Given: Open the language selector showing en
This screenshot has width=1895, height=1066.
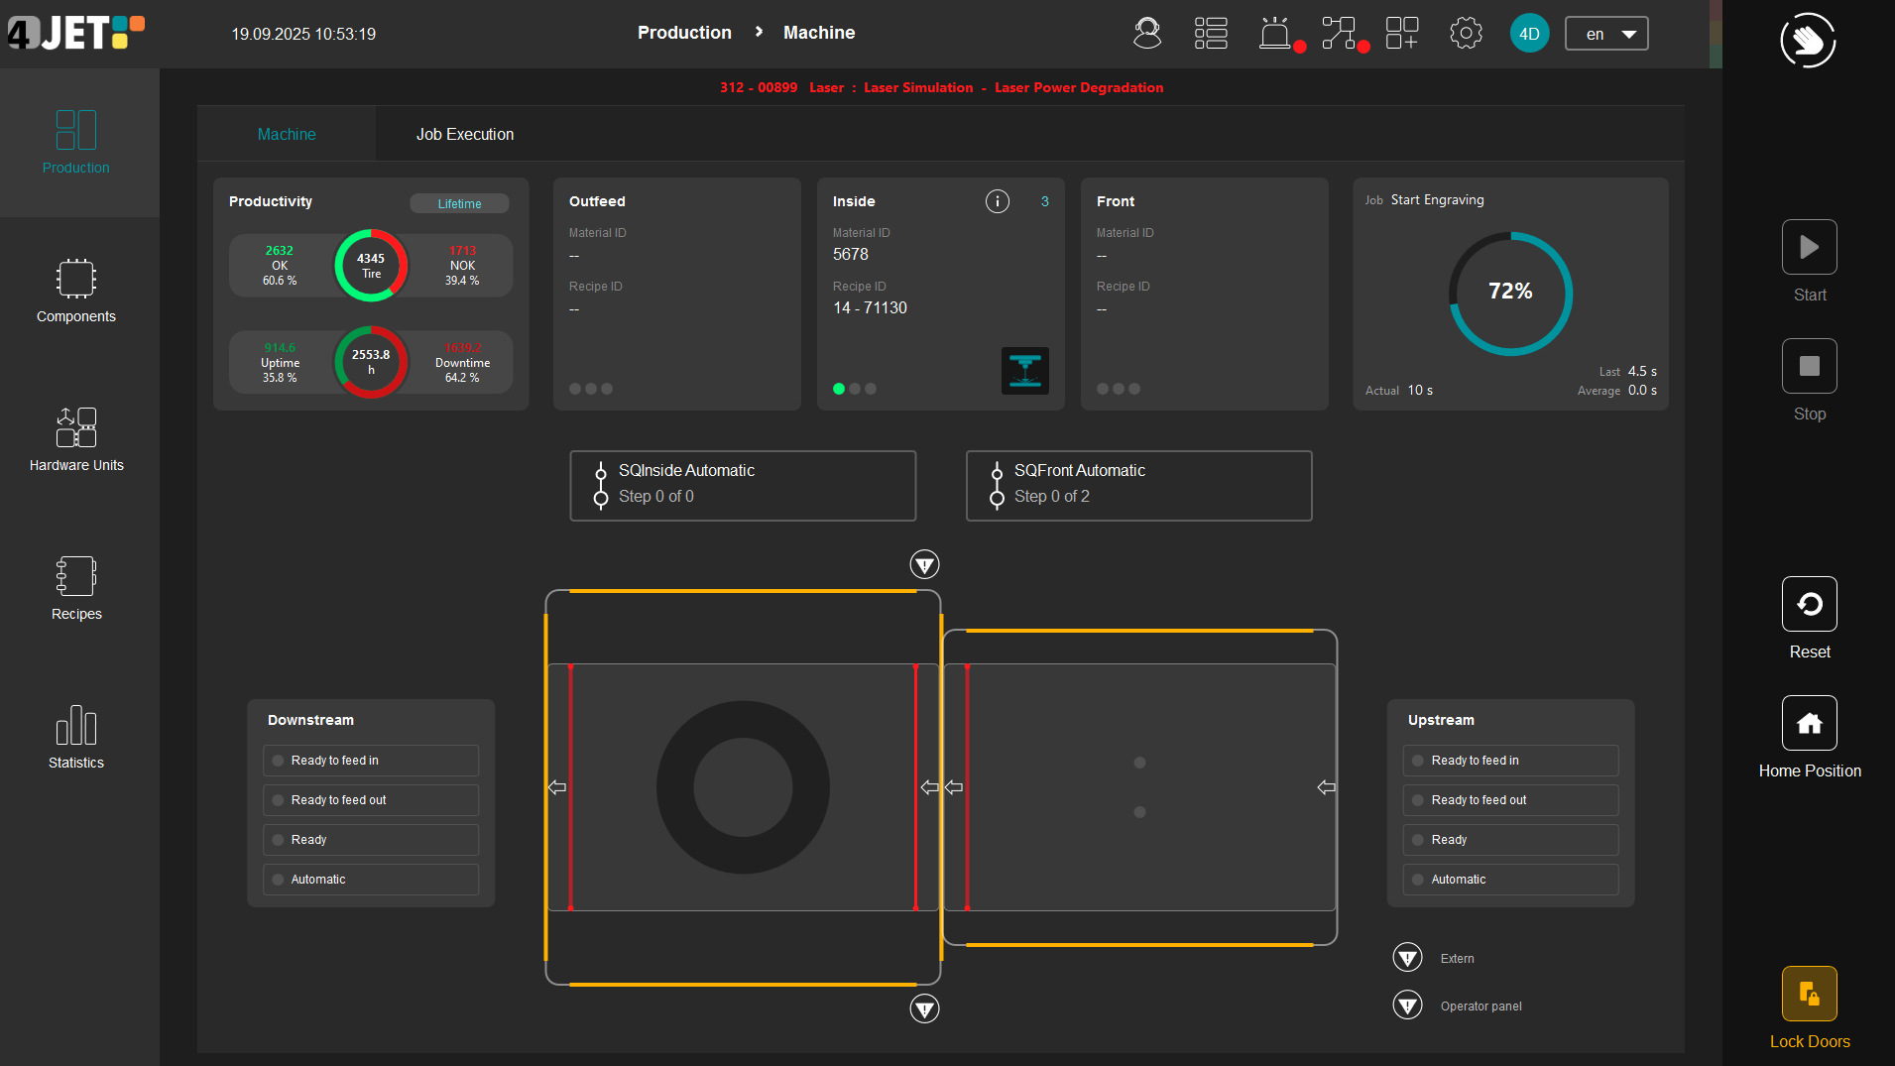Looking at the screenshot, I should (x=1605, y=33).
